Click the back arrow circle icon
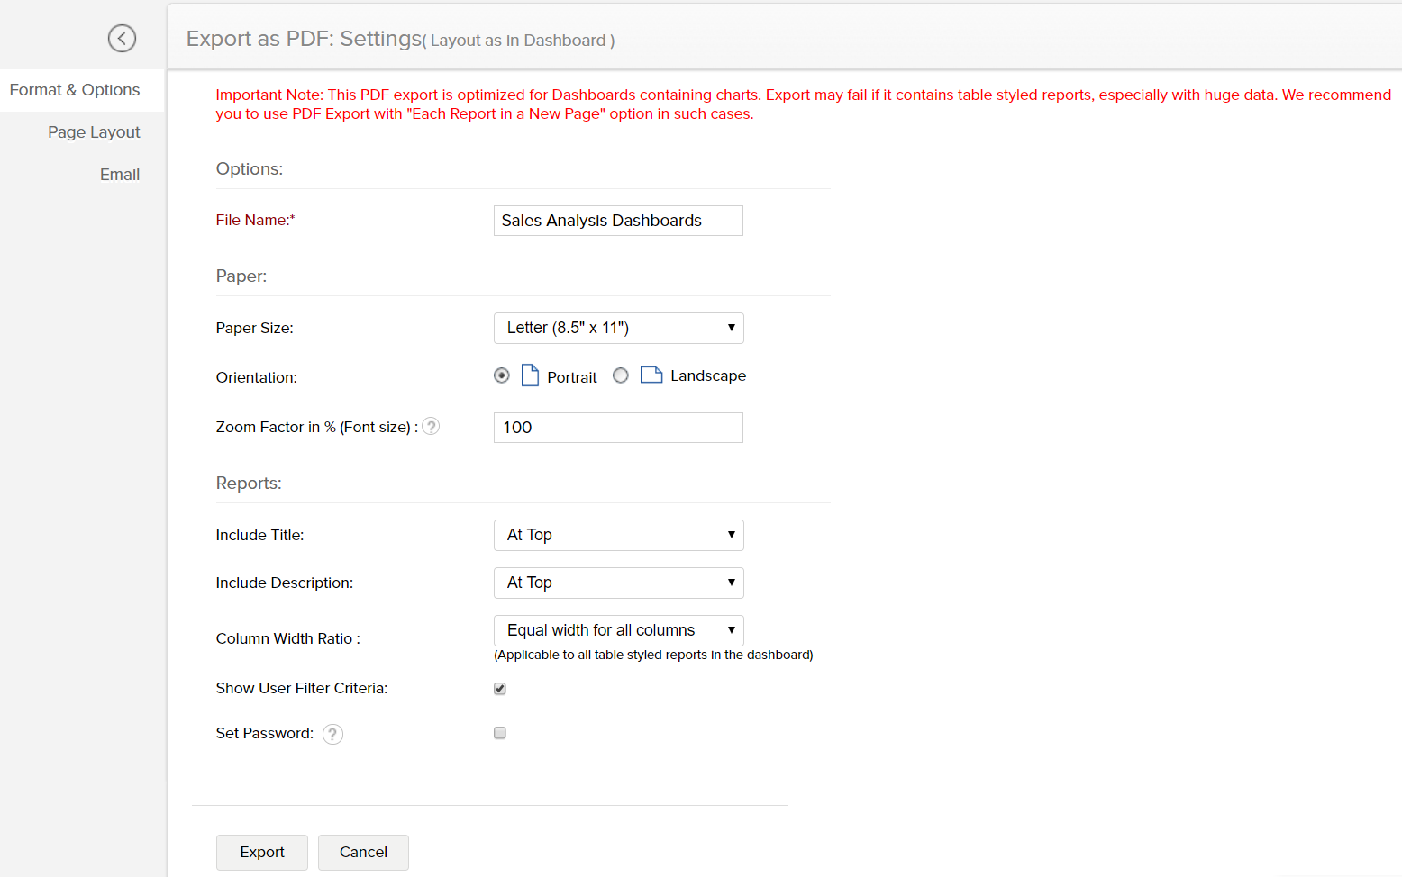The width and height of the screenshot is (1402, 877). [x=122, y=38]
